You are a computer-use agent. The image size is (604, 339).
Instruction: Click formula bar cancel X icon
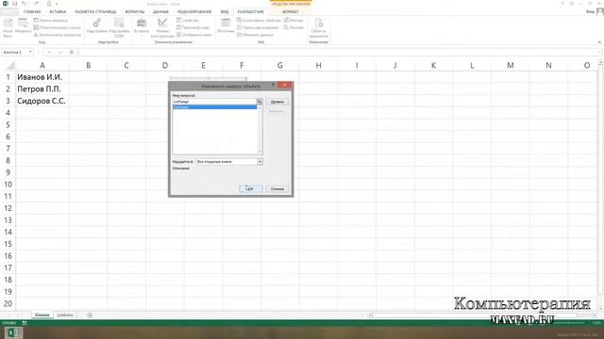point(49,52)
